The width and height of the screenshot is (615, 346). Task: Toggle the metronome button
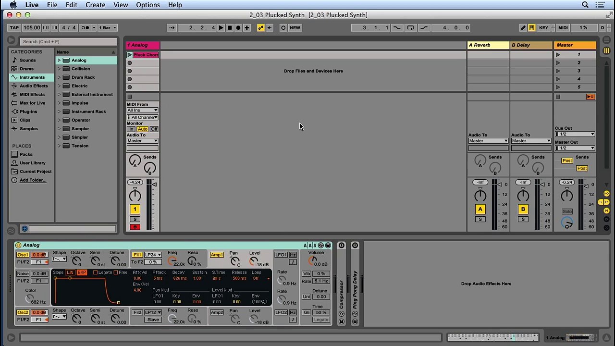[85, 27]
